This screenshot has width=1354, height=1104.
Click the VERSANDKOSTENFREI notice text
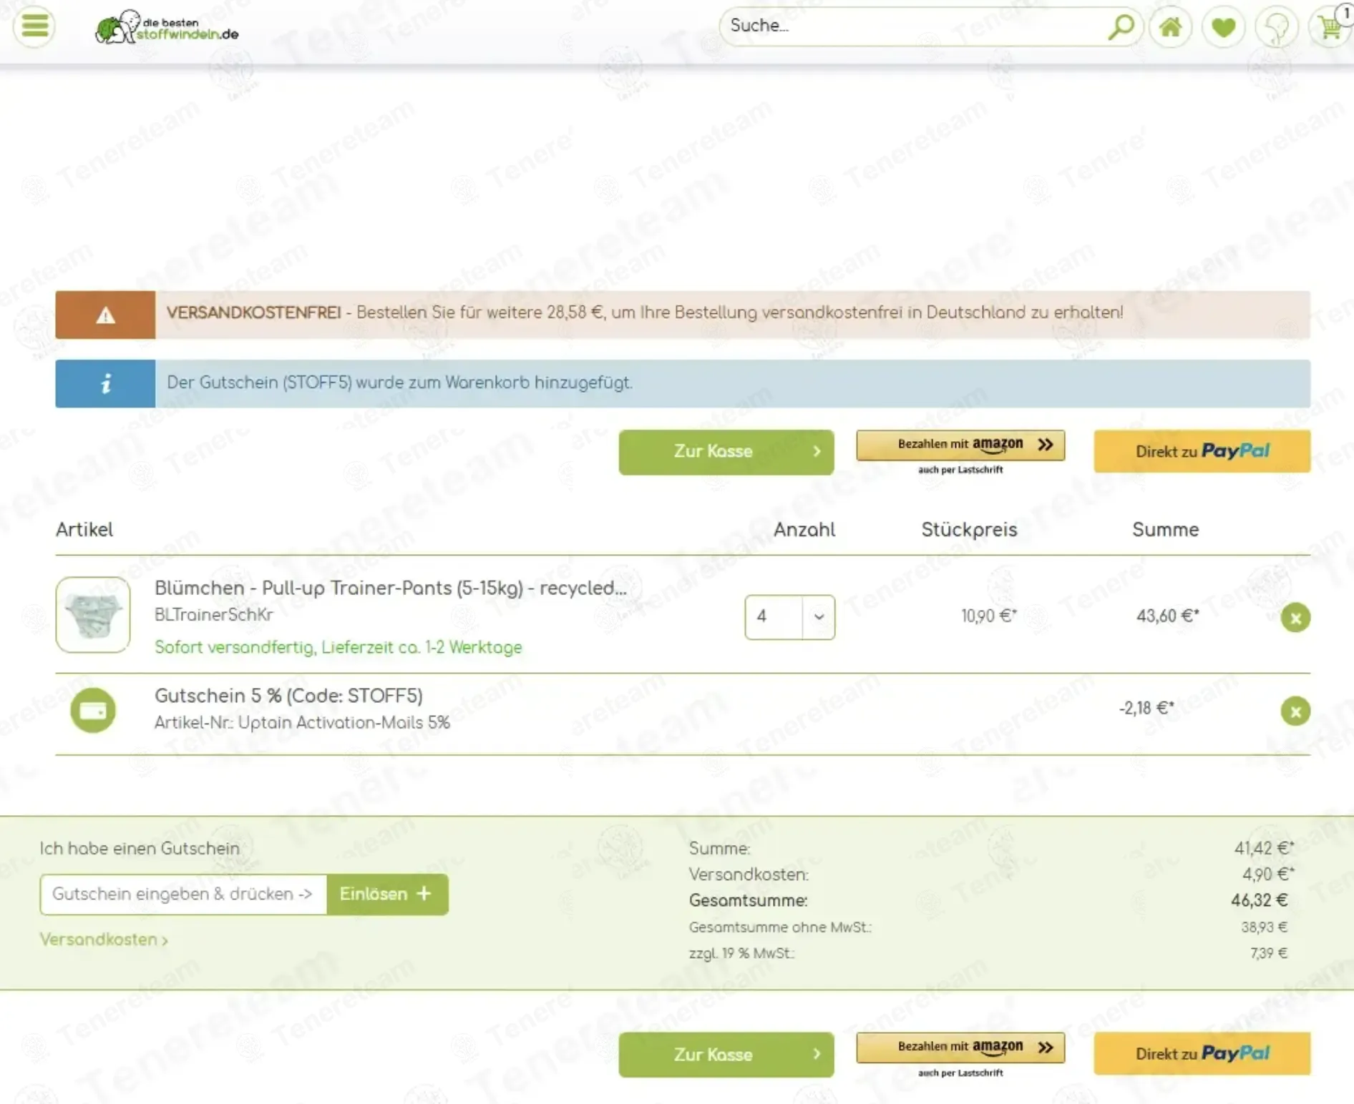point(645,312)
